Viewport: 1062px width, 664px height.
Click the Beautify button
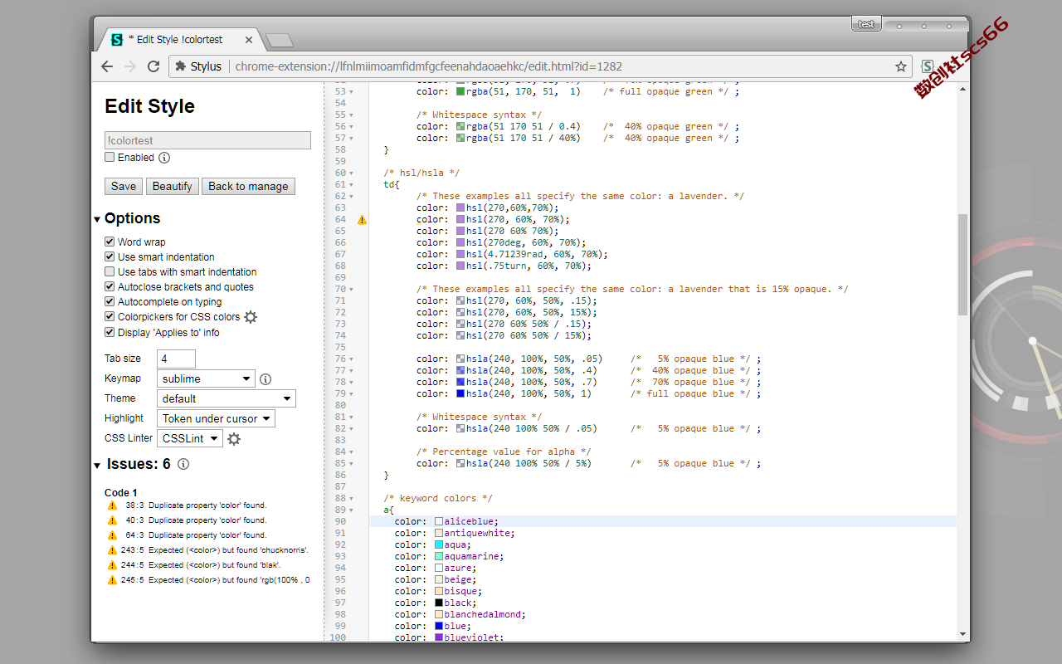click(x=173, y=186)
